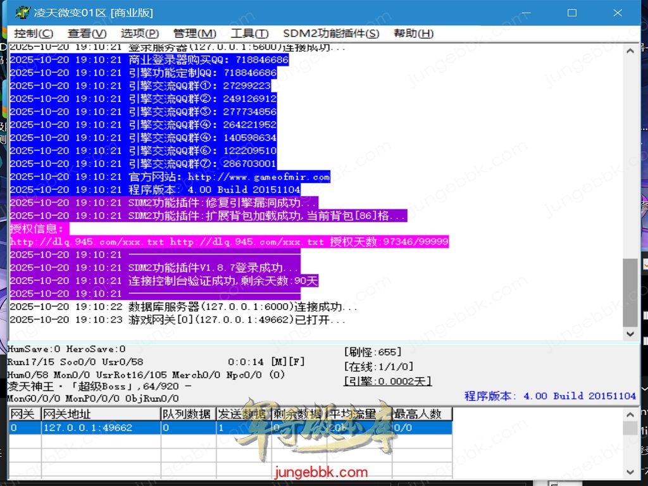Open the 查看(V) menu

(87, 34)
